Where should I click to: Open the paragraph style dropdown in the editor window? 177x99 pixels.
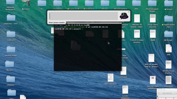159,93
